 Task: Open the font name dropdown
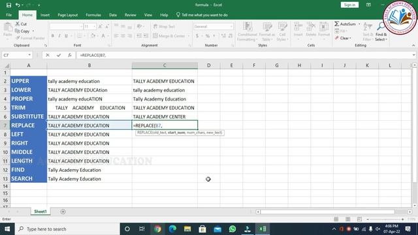coord(81,26)
